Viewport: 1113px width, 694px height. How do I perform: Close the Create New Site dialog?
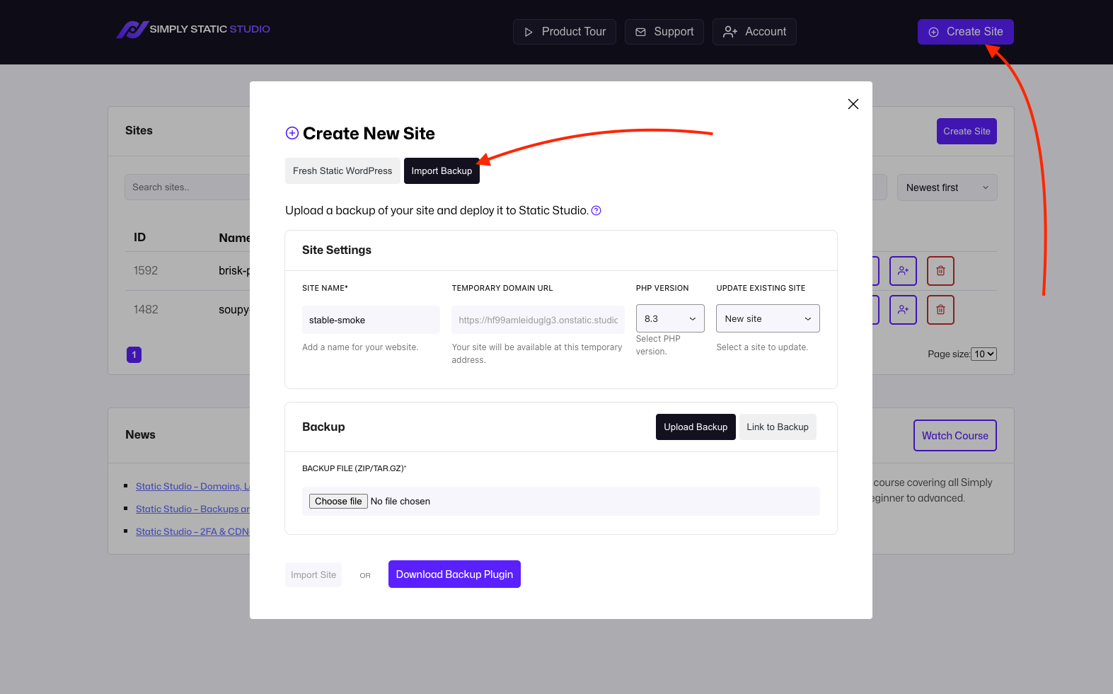pos(853,104)
